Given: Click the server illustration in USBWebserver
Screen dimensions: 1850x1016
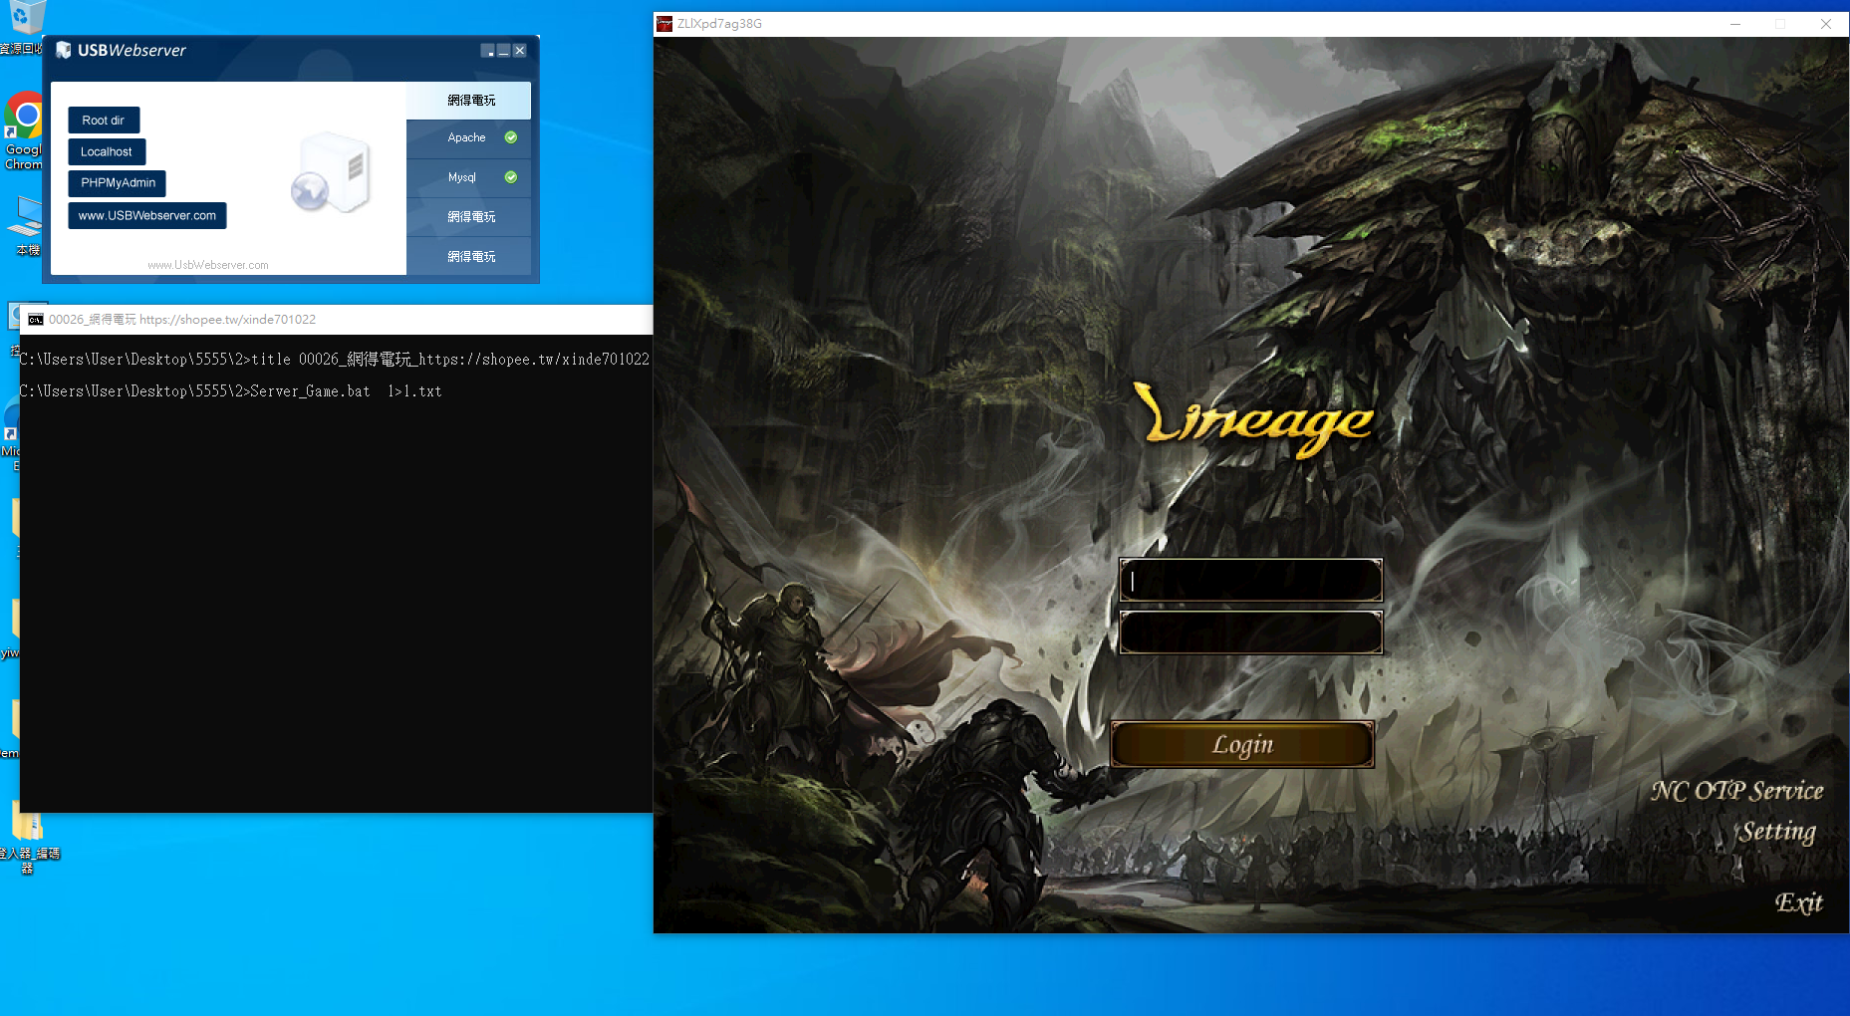Looking at the screenshot, I should pos(331,172).
